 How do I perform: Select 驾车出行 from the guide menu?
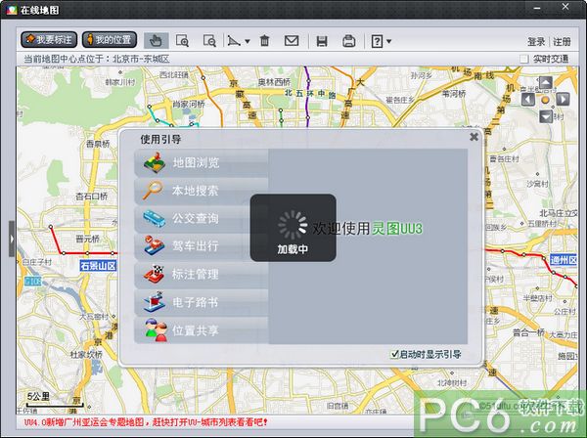tap(195, 246)
